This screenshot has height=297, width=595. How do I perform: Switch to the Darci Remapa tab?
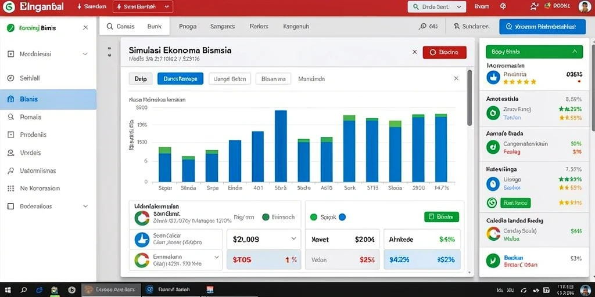pos(180,79)
